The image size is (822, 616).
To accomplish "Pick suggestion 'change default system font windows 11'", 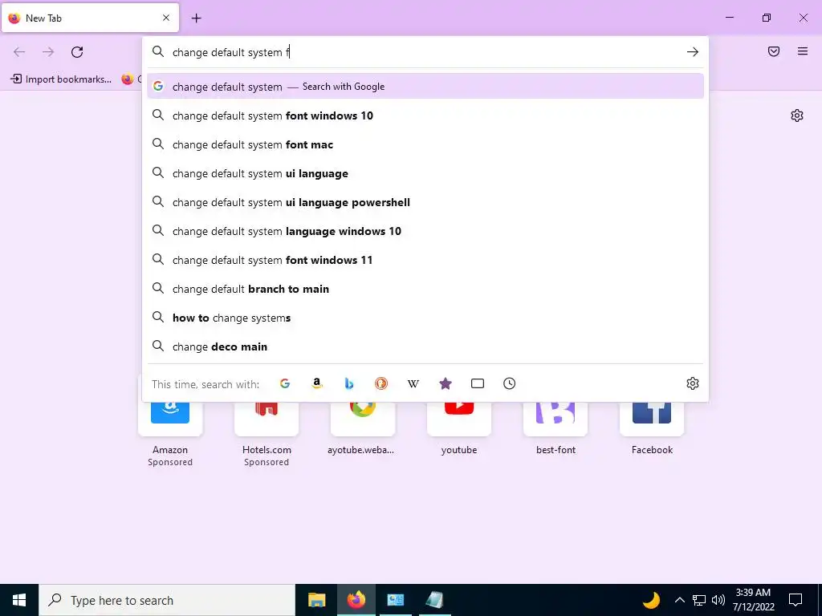I will [x=425, y=259].
